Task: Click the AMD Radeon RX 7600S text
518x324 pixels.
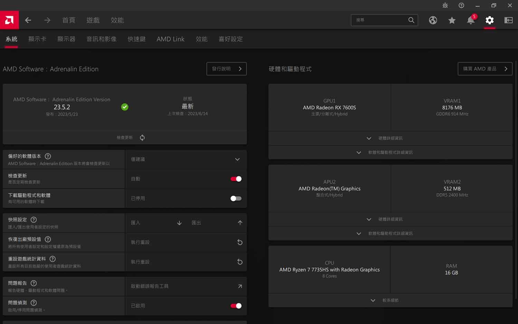Action: click(329, 107)
